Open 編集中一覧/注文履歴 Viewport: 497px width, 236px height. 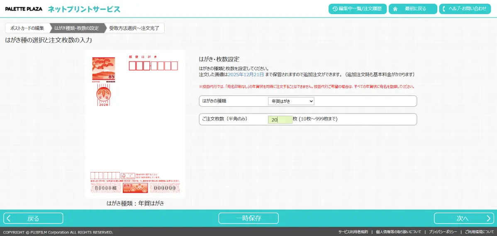pos(358,9)
